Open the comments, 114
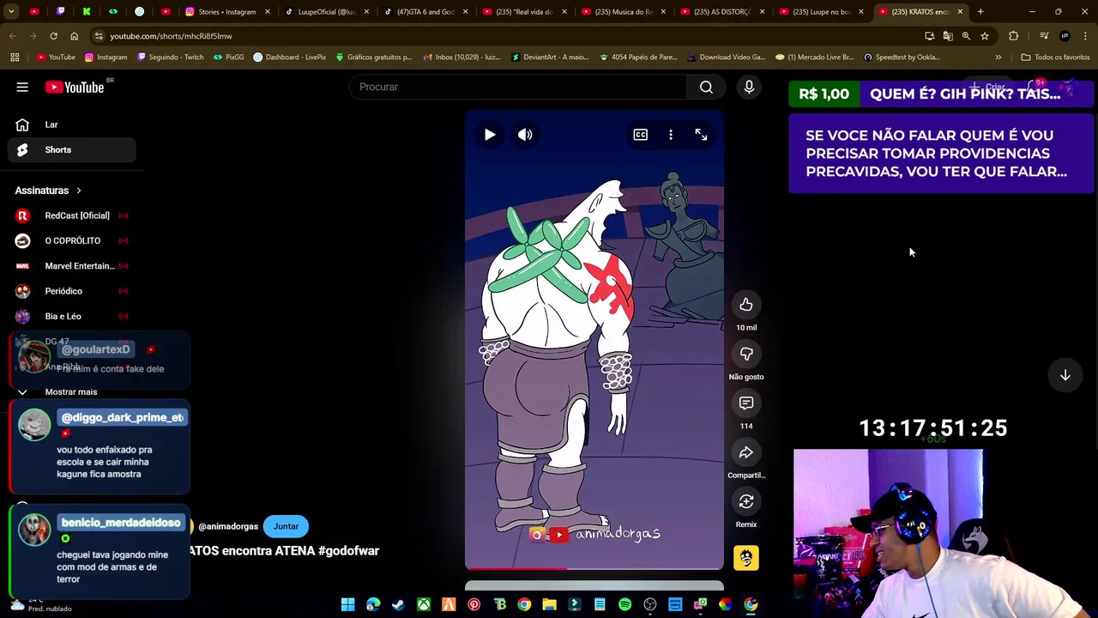The image size is (1098, 618). [x=746, y=403]
